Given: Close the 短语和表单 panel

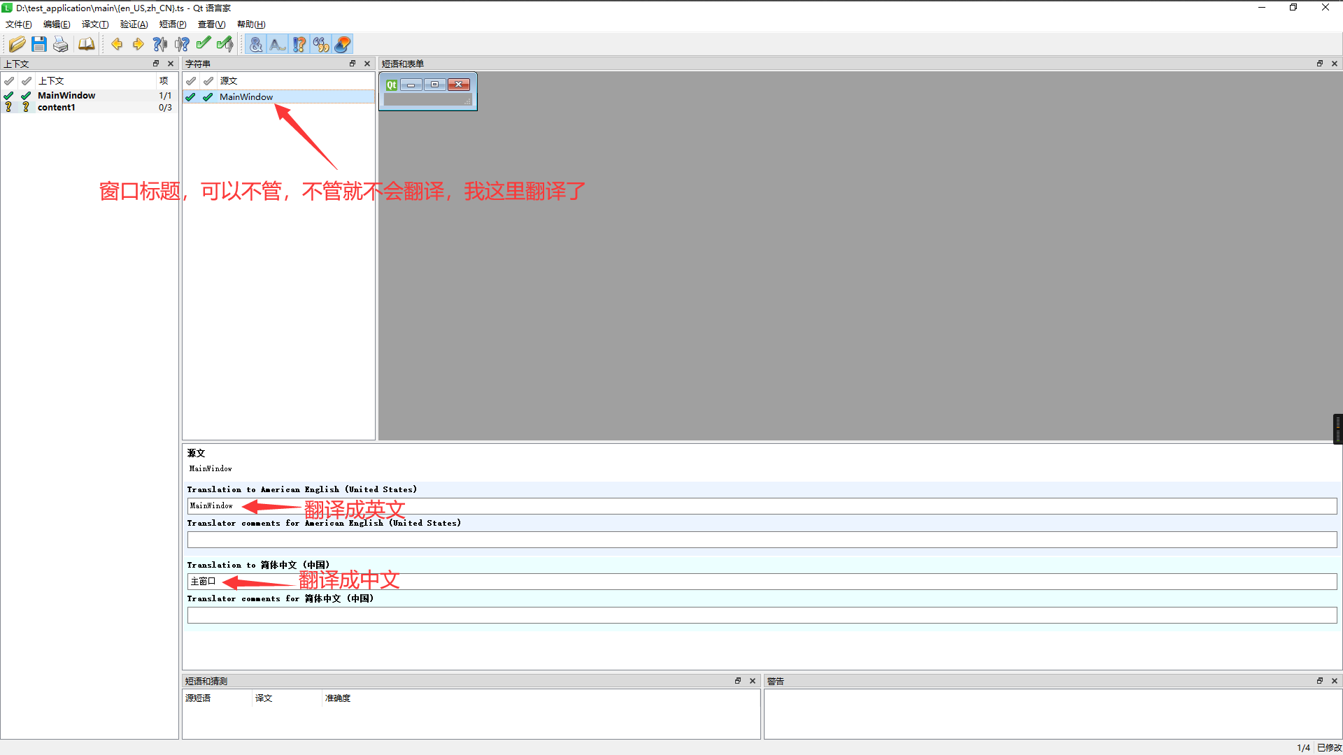Looking at the screenshot, I should pos(1335,64).
